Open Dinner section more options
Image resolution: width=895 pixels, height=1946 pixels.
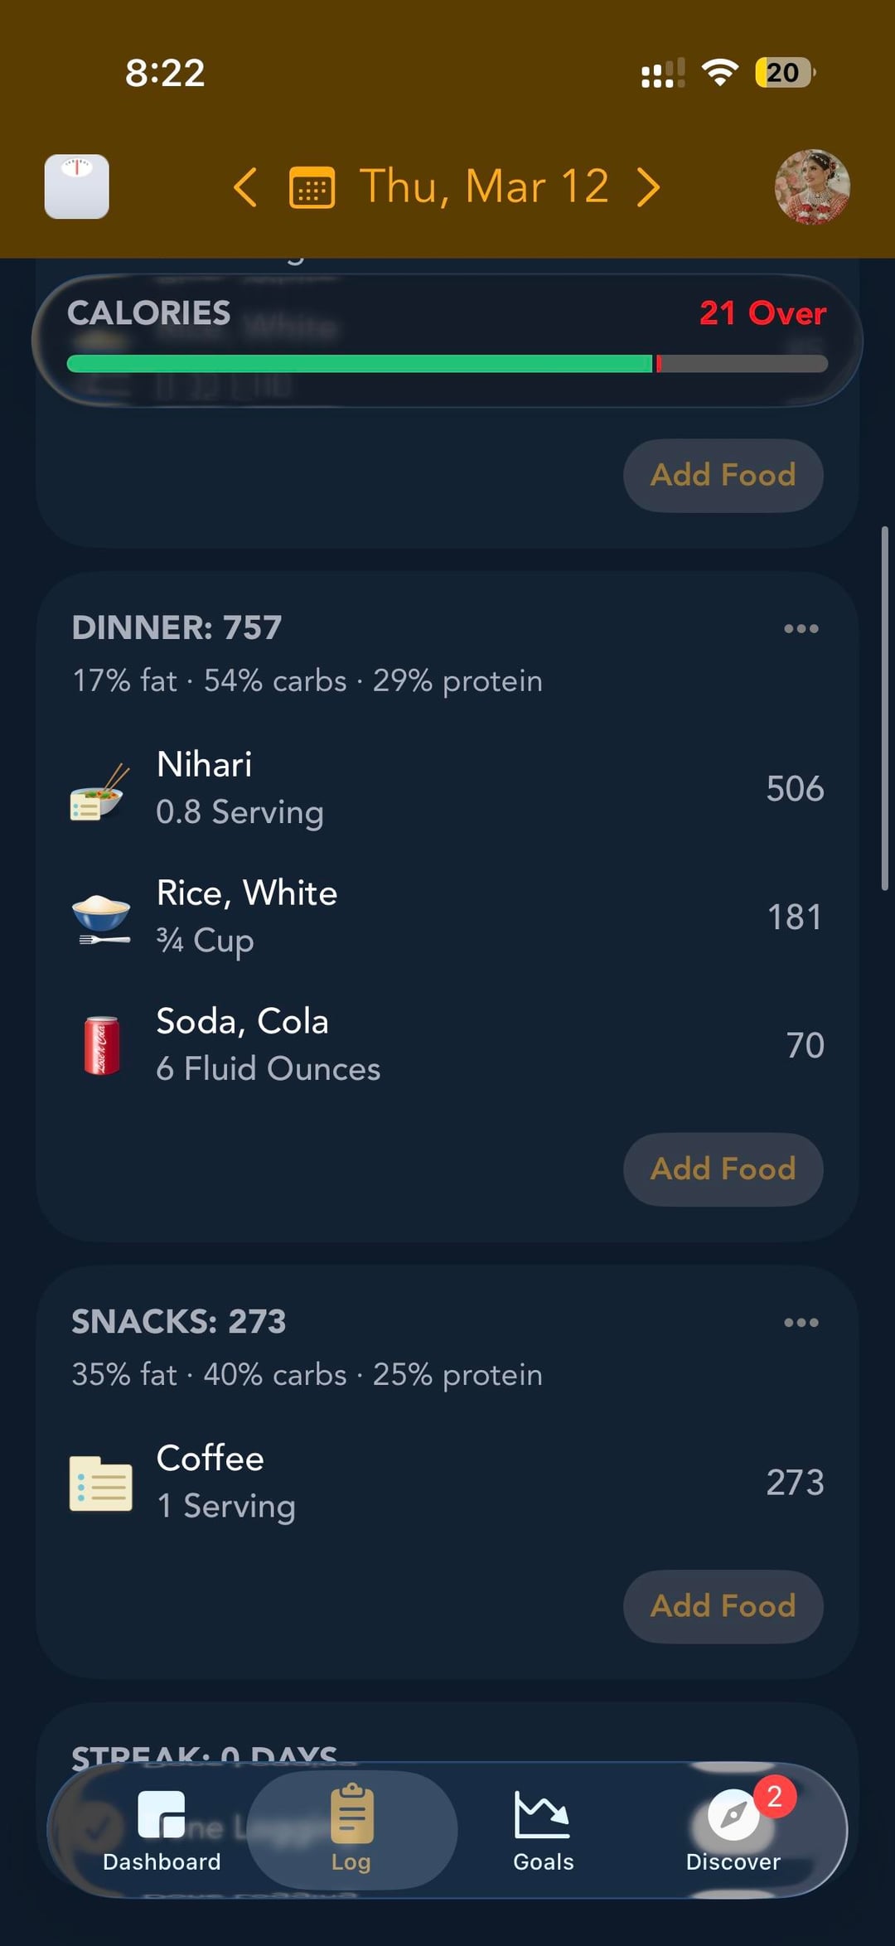click(x=801, y=628)
